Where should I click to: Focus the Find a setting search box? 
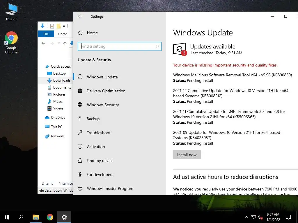(119, 46)
